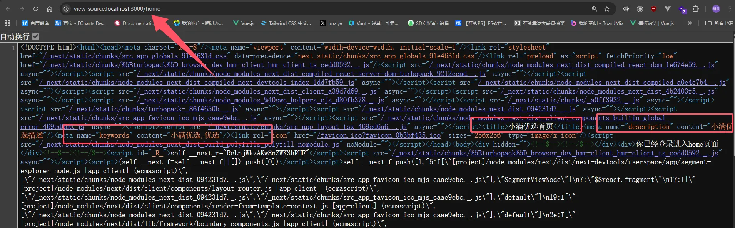Open the SDK 配置 · 语雀 bookmark
This screenshot has width=735, height=228.
(428, 23)
